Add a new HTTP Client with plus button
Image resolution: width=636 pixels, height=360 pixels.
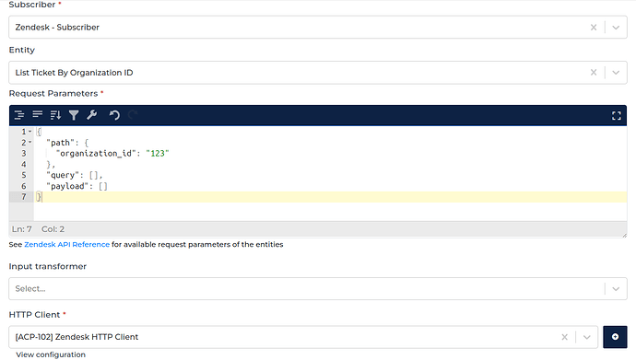point(615,337)
